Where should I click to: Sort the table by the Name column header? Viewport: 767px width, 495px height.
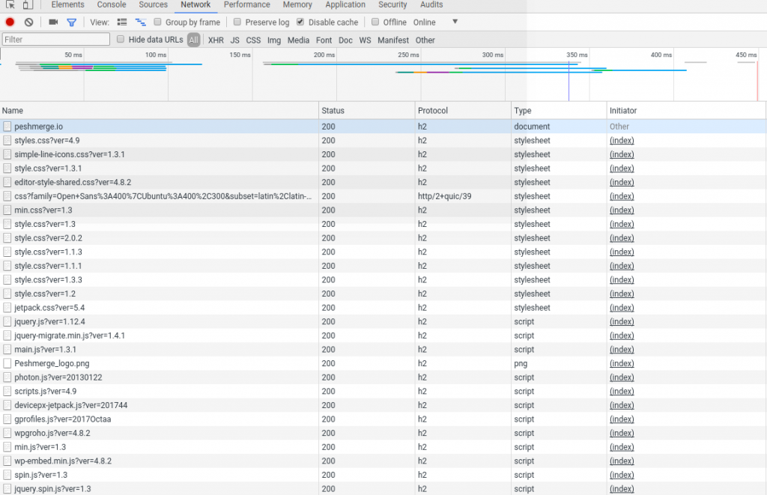tap(159, 111)
